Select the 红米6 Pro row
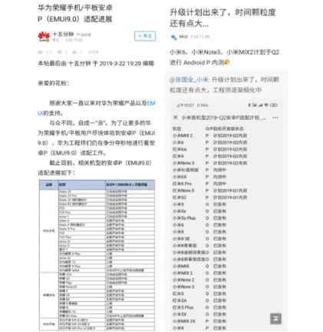The height and width of the screenshot is (332, 323). [199, 184]
